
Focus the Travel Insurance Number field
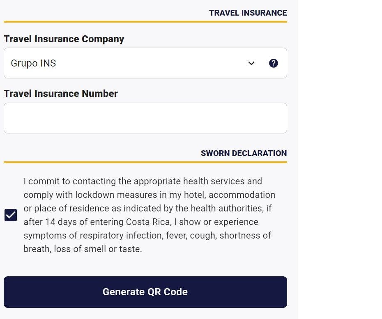coord(145,118)
